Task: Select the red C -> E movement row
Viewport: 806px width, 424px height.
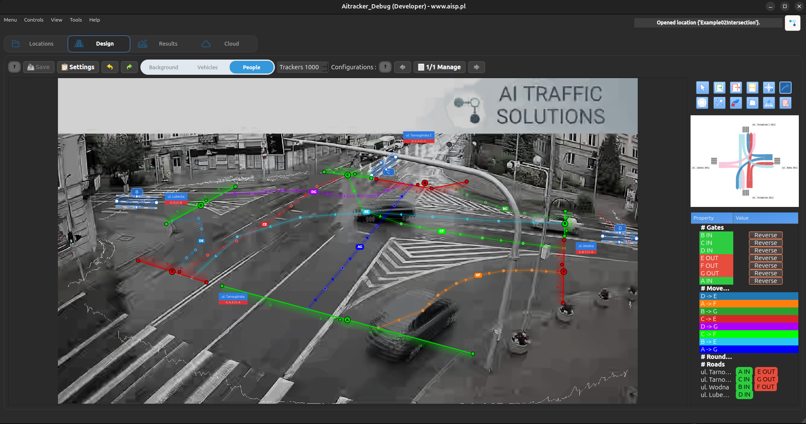Action: (748, 319)
